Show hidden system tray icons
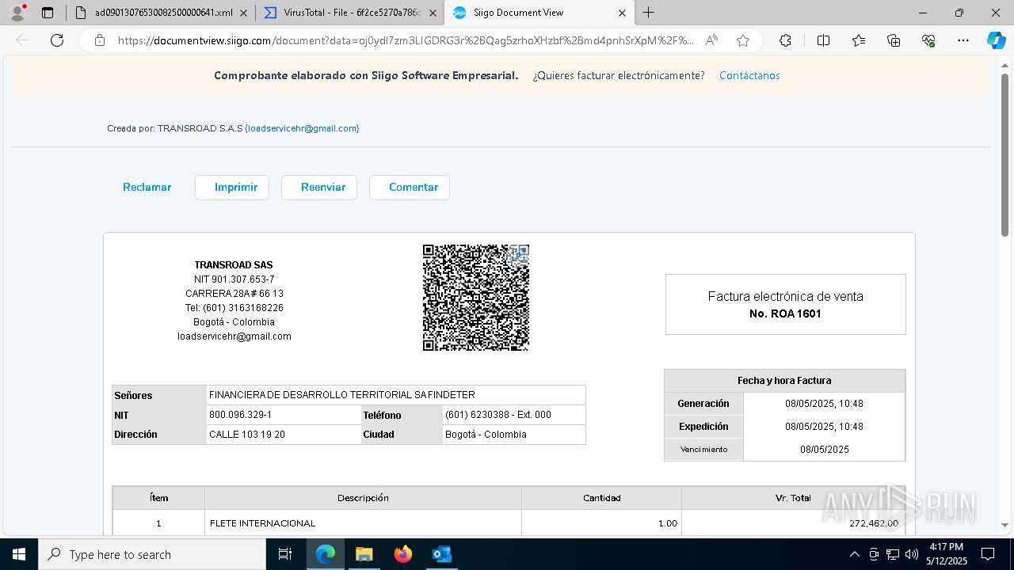 tap(854, 554)
